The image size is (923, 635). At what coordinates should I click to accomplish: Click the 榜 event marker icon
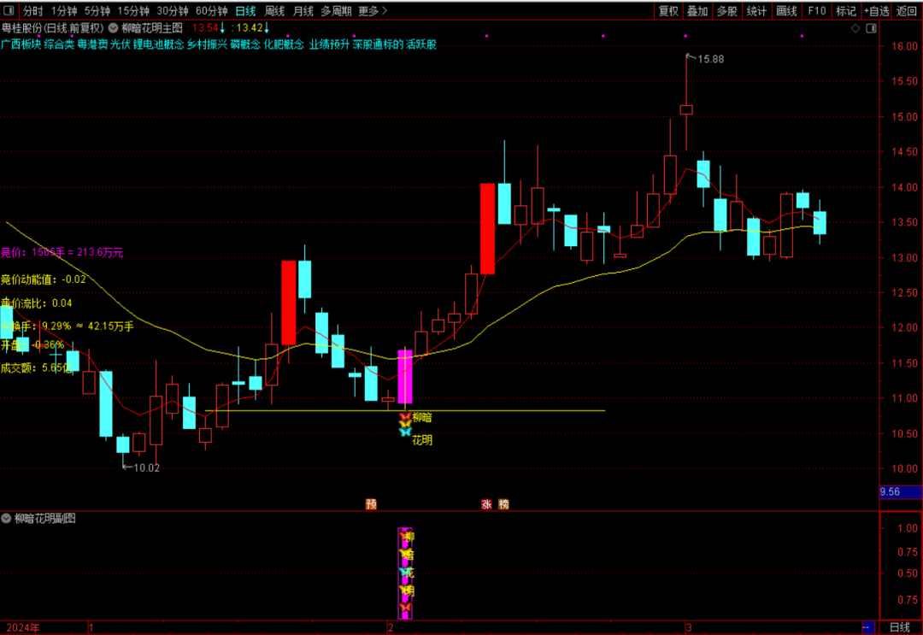point(503,504)
